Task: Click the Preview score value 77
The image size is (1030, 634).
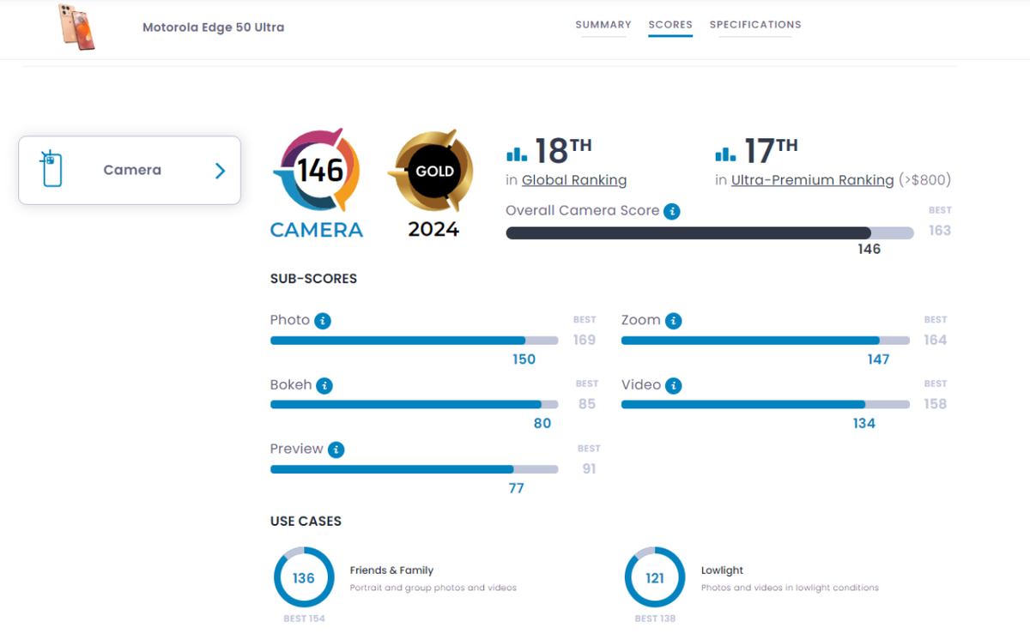Action: tap(516, 488)
